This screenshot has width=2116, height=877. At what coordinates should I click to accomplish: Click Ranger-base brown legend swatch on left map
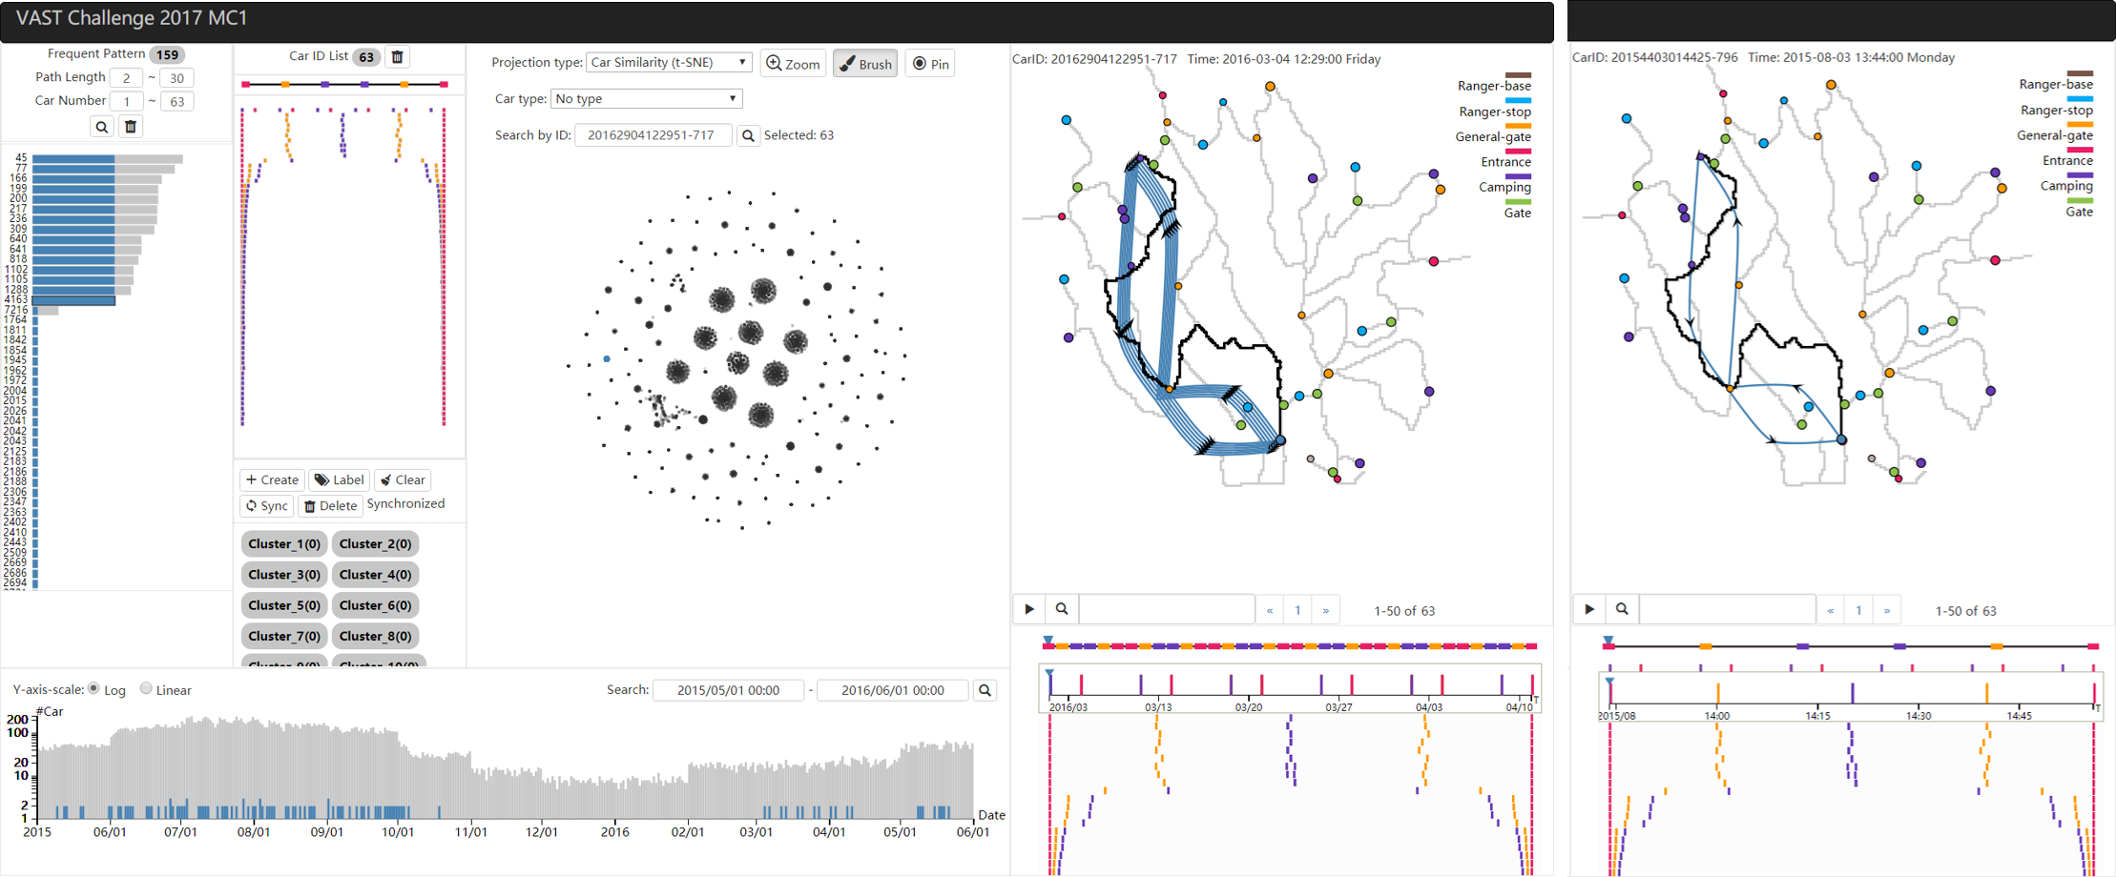pos(1518,74)
